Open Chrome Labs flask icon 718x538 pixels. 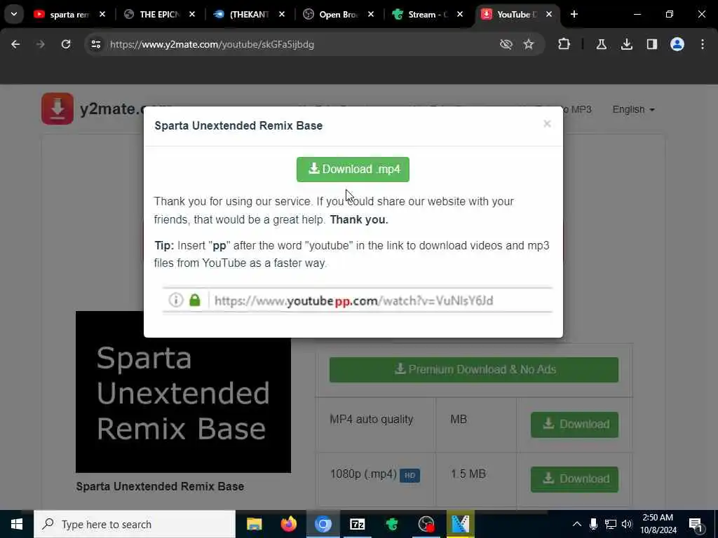tap(601, 44)
